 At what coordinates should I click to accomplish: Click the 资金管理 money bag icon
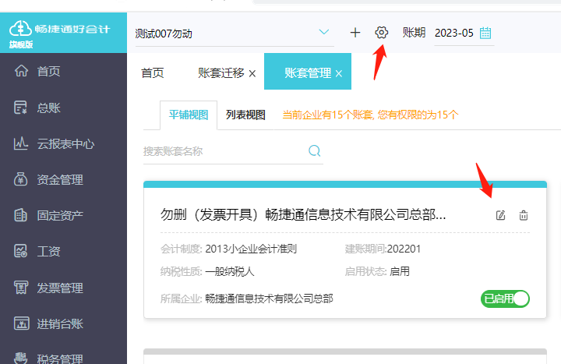tap(20, 179)
